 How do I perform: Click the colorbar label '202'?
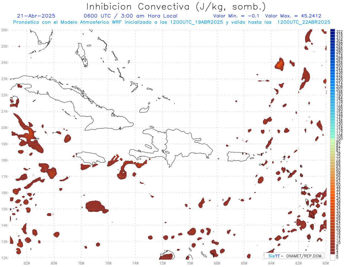click(x=339, y=89)
